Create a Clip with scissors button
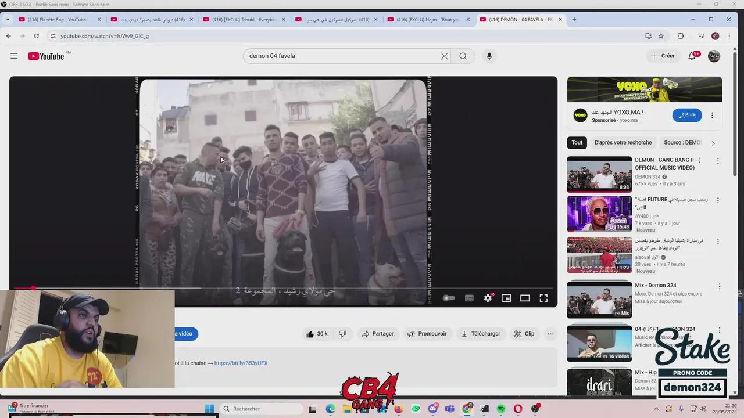This screenshot has width=744, height=418. (x=524, y=334)
